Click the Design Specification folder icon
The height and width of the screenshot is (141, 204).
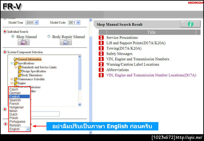click(x=20, y=71)
